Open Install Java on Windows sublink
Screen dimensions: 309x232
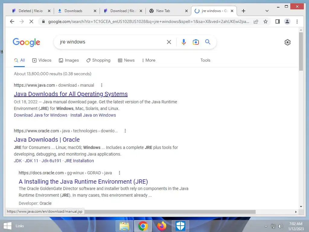(93, 115)
